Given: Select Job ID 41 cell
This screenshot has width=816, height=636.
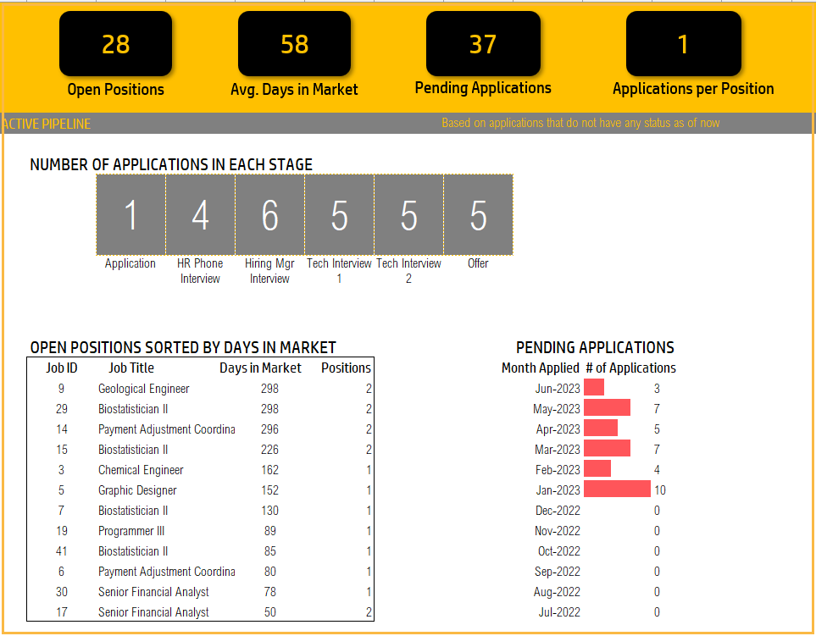Looking at the screenshot, I should (61, 551).
